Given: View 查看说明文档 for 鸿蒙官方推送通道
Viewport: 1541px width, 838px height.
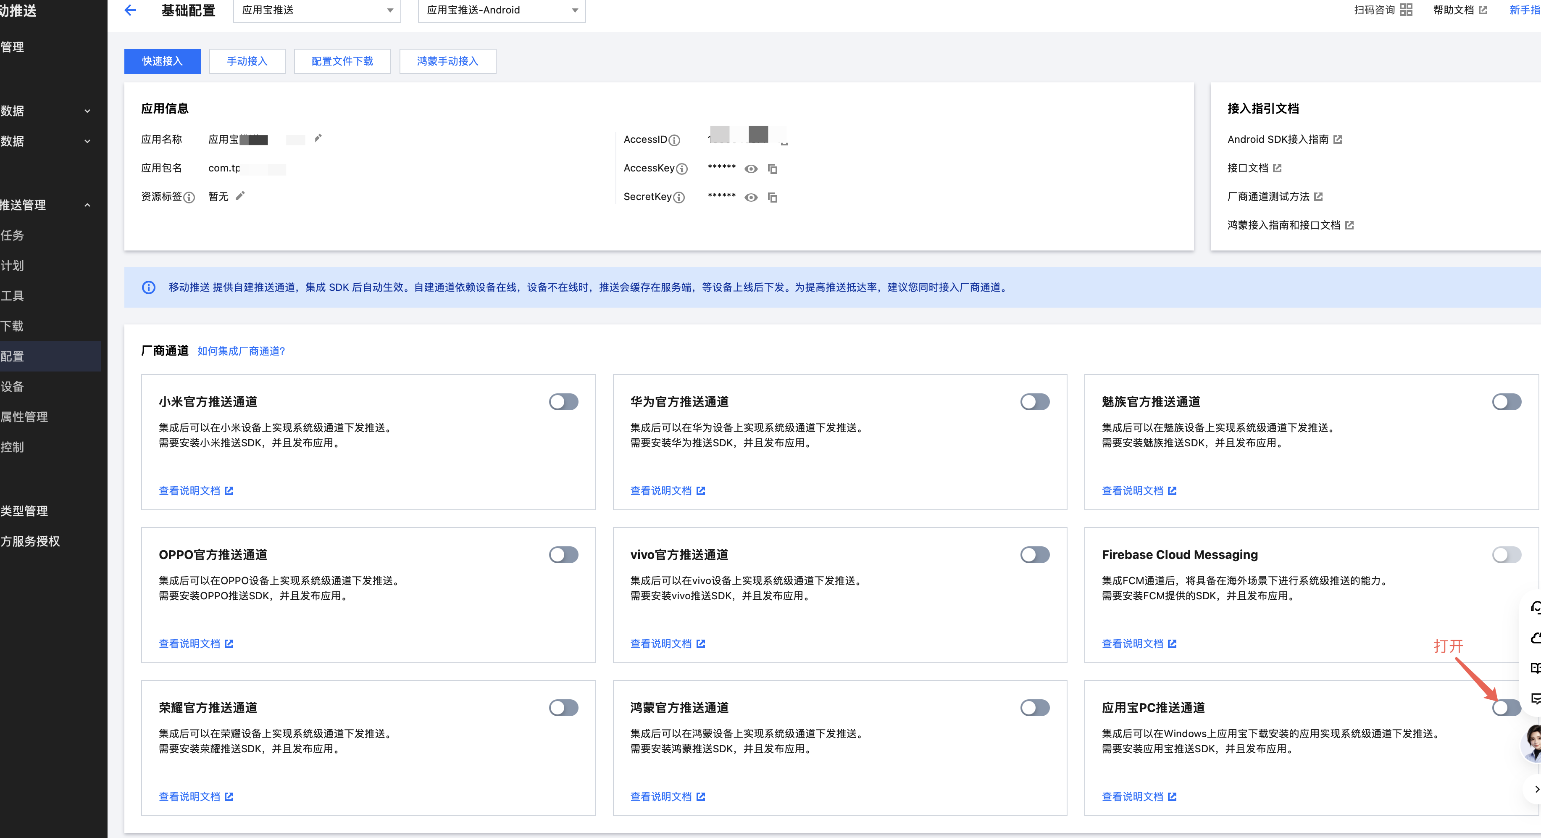Looking at the screenshot, I should tap(668, 797).
